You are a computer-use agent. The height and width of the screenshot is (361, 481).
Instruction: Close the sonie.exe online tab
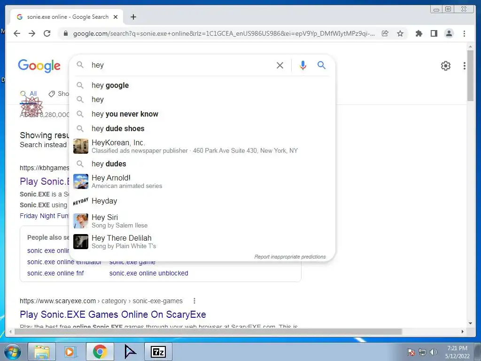pyautogui.click(x=116, y=17)
